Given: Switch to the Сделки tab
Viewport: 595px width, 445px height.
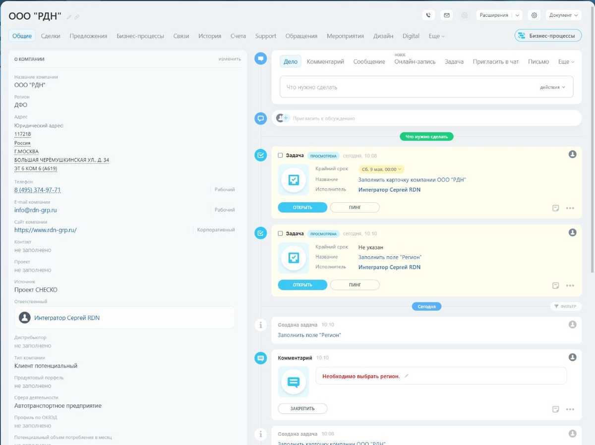Looking at the screenshot, I should (51, 36).
